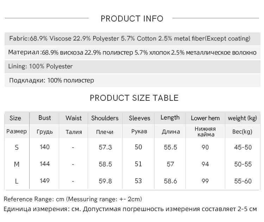The image size is (264, 222).
Task: Click the PRODUCT INFO heading
Action: coord(132,19)
